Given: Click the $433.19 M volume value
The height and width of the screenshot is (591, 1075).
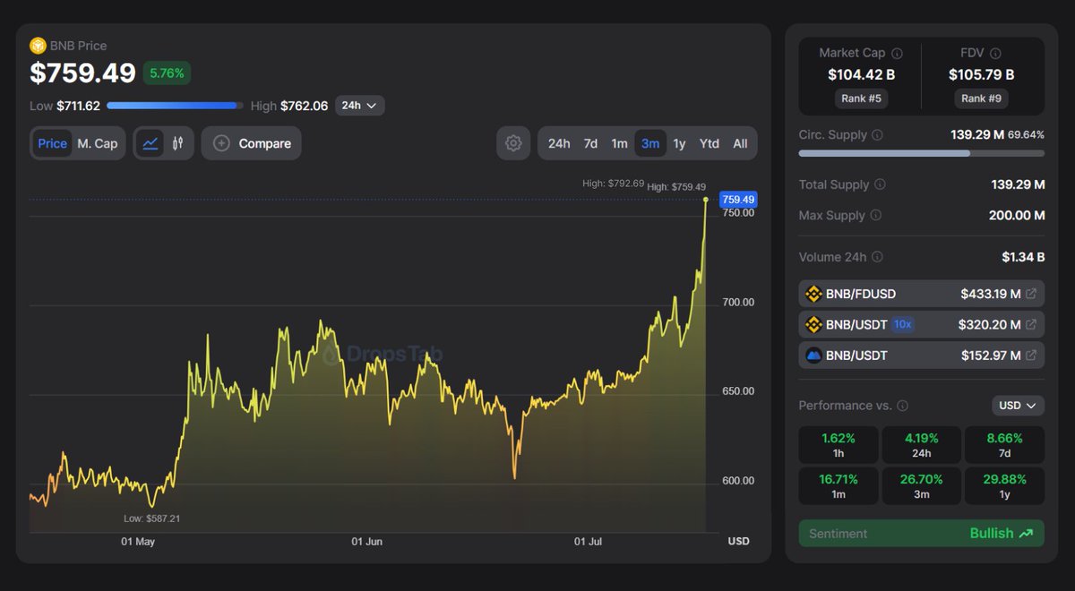Looking at the screenshot, I should [990, 294].
